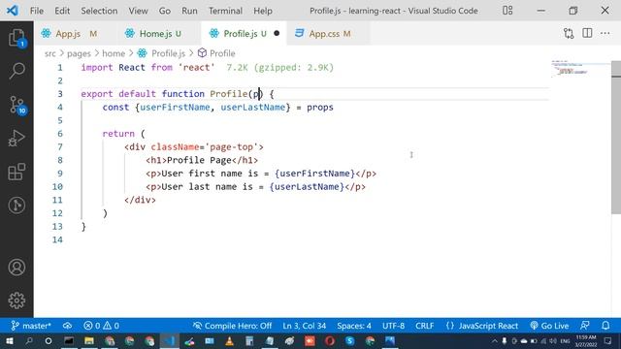Open Windows Action Center notifications

point(608,340)
